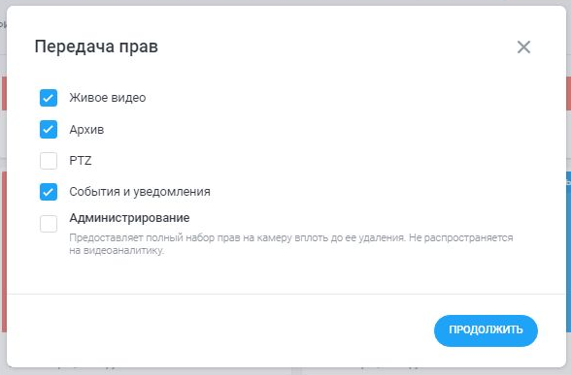Click the short red strip beside Живое видео row
571x375 pixels.
click(4, 93)
